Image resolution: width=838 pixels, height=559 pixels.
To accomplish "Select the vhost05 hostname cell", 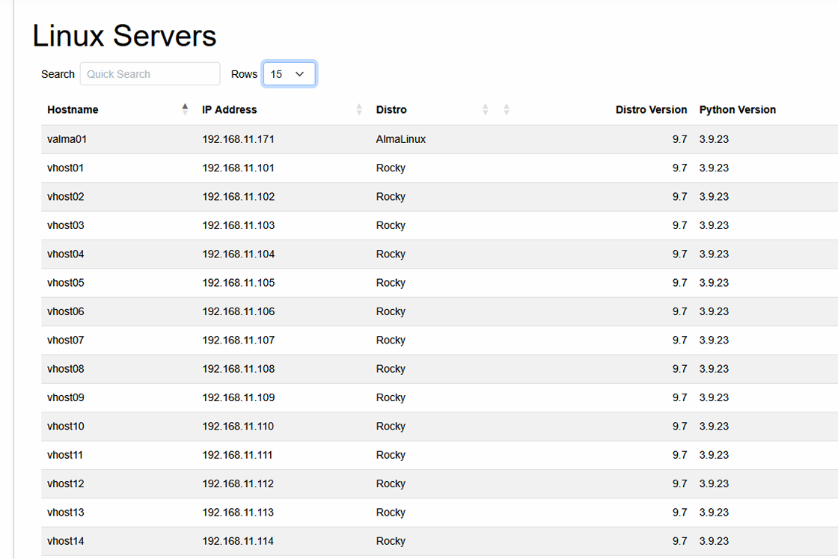I will tap(65, 283).
